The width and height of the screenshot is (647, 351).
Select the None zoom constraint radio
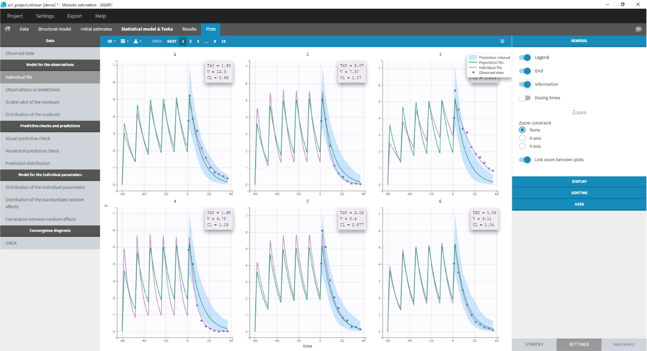pos(522,130)
